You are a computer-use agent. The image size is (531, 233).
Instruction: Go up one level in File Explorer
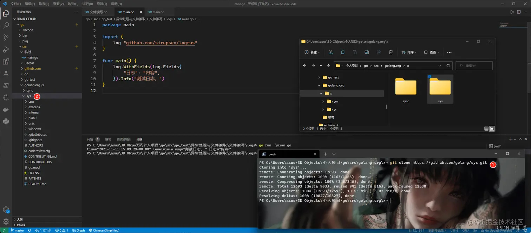point(328,66)
